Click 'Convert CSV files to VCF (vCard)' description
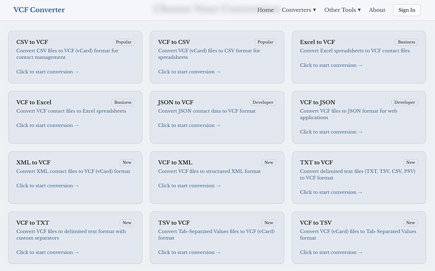Viewport: 435px width, 271px height. (x=67, y=54)
